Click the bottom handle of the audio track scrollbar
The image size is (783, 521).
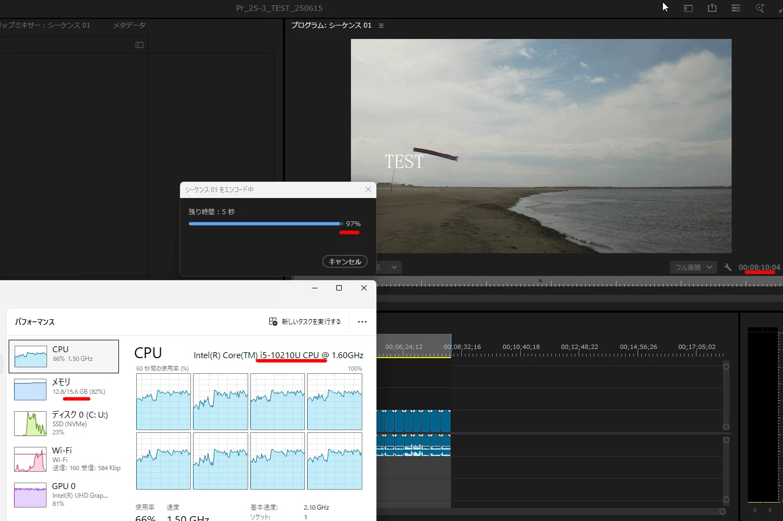(x=726, y=500)
